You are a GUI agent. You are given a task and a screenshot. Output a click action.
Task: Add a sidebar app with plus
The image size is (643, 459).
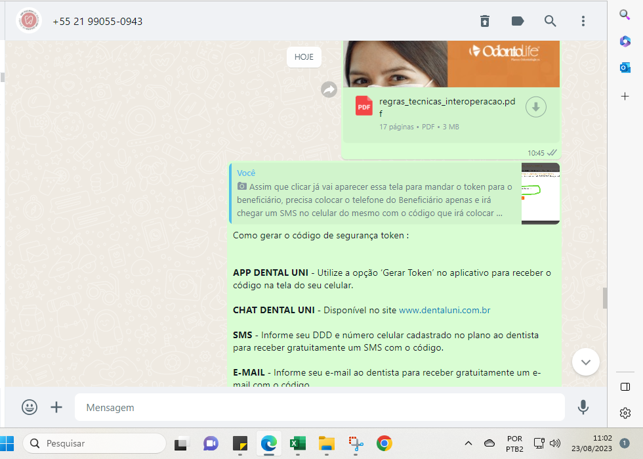coord(625,96)
